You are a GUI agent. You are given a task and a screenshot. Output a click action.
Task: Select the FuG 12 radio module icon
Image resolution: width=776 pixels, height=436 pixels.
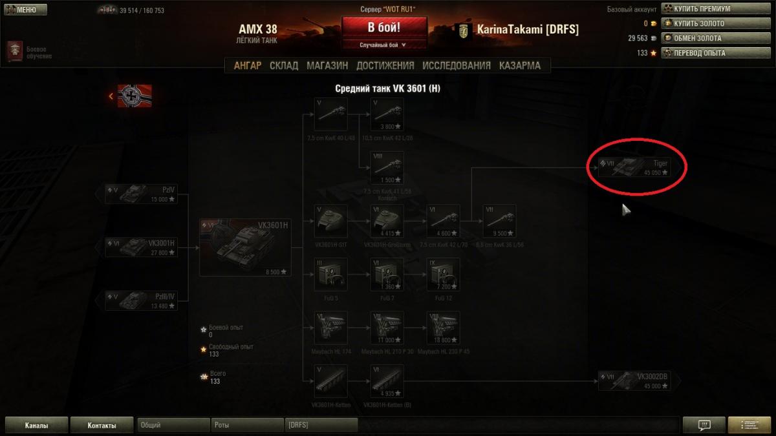(443, 275)
